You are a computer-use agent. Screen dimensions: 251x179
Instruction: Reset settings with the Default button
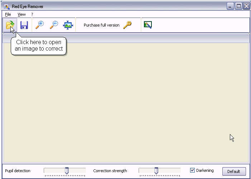[x=234, y=171]
